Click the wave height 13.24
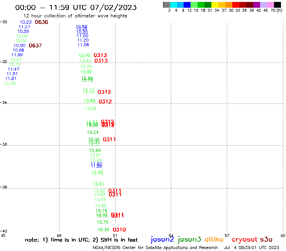Screen dimensions: 286x251 click(96, 160)
